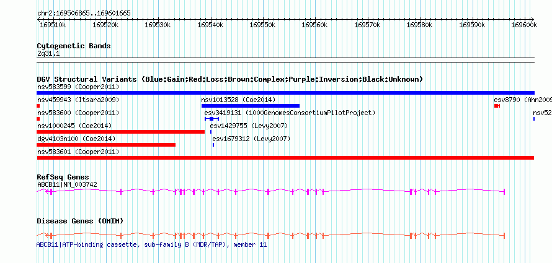Select the red dgv4103n100 loss bar
This screenshot has height=263, width=552.
point(106,145)
